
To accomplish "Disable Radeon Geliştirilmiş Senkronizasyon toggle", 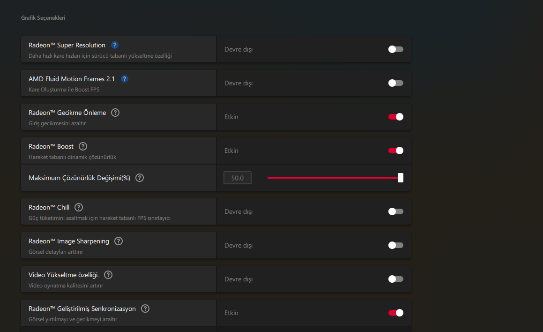I will (395, 313).
